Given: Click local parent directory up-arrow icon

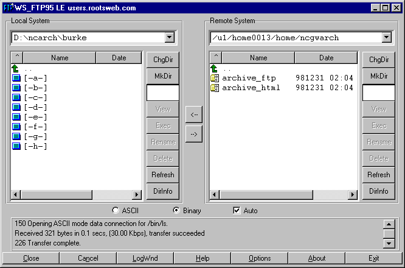Looking at the screenshot, I should (x=16, y=68).
